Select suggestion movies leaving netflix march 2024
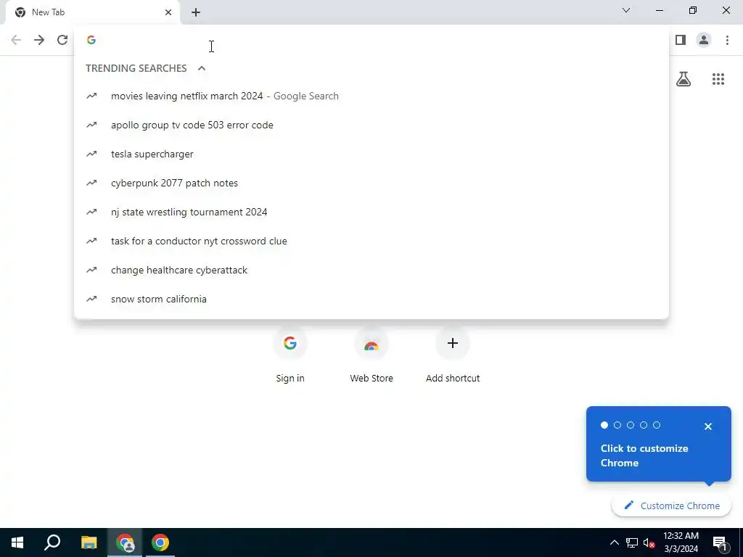Screen dimensions: 743x557 pyautogui.click(x=371, y=96)
